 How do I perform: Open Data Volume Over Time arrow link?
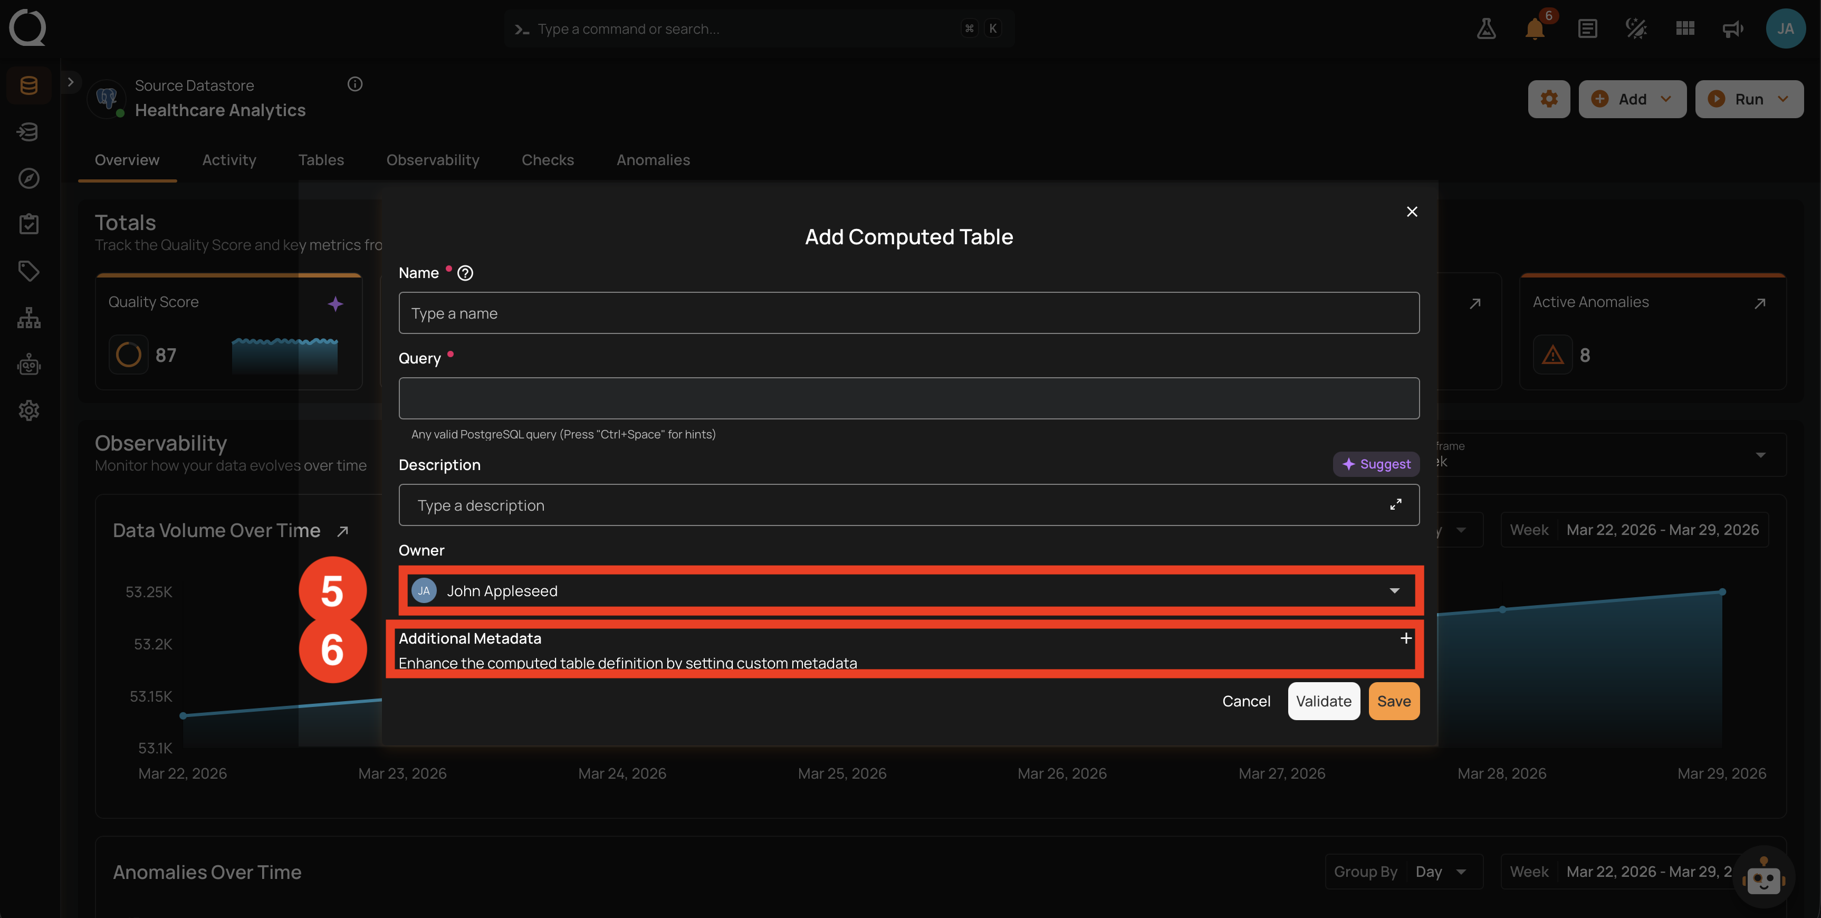[342, 531]
